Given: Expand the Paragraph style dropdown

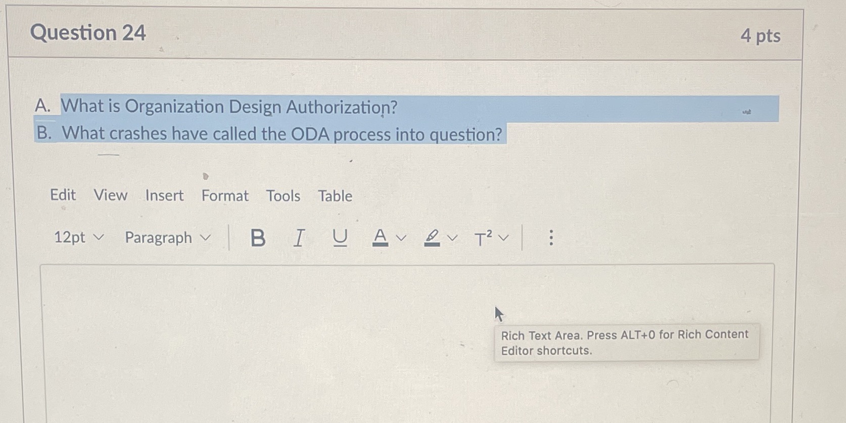Looking at the screenshot, I should pos(166,238).
